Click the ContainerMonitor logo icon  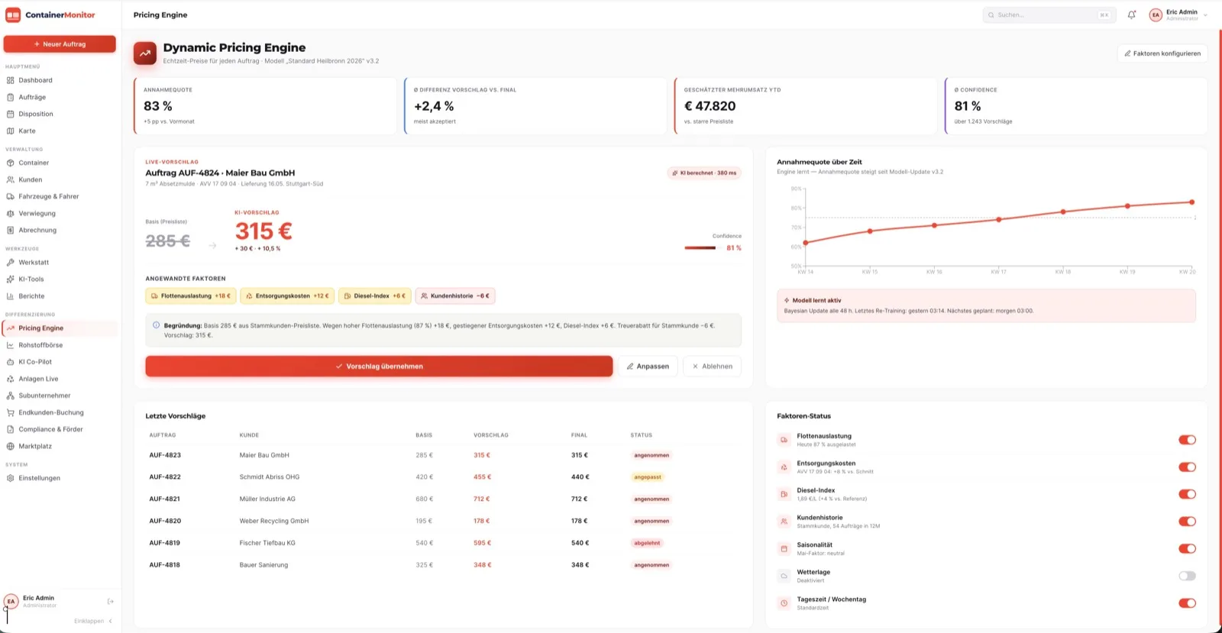[x=13, y=15]
